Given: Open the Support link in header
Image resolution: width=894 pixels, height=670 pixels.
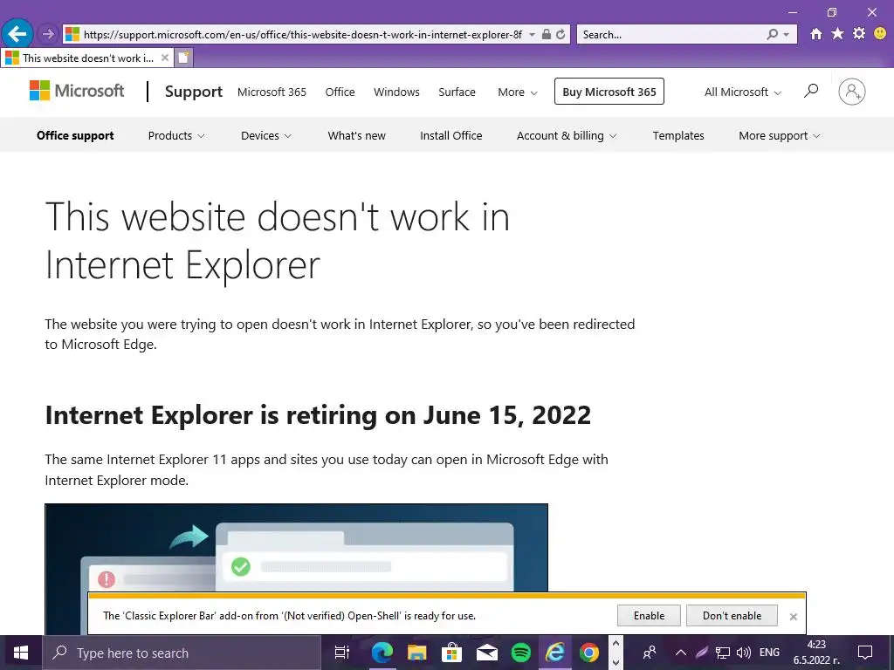Looking at the screenshot, I should pos(193,91).
